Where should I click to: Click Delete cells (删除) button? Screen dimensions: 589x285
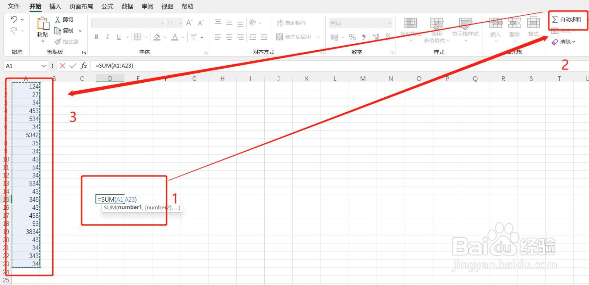[x=514, y=29]
